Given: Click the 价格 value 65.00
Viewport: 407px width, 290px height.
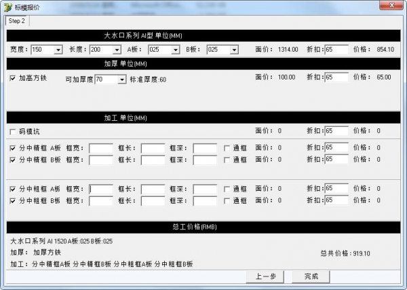Looking at the screenshot, I should 384,77.
